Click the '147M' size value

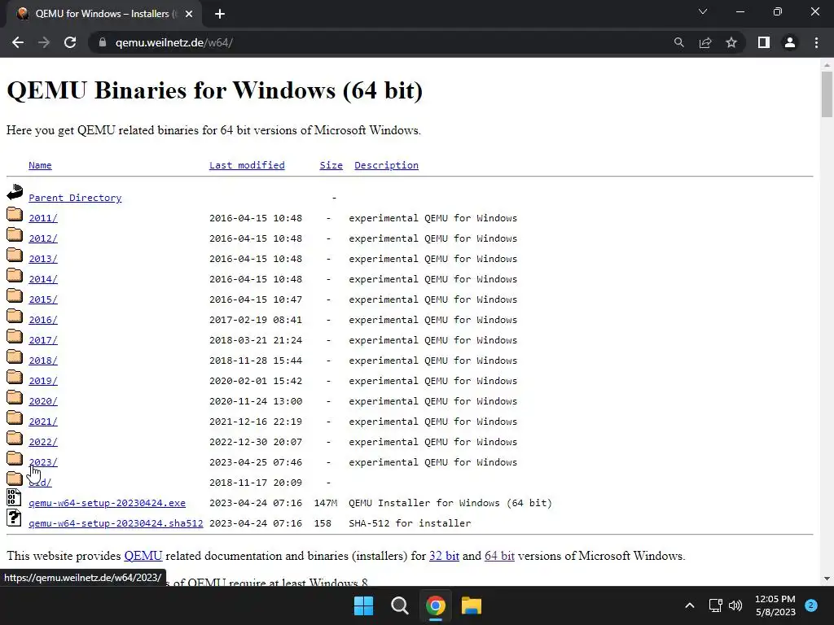click(x=326, y=503)
